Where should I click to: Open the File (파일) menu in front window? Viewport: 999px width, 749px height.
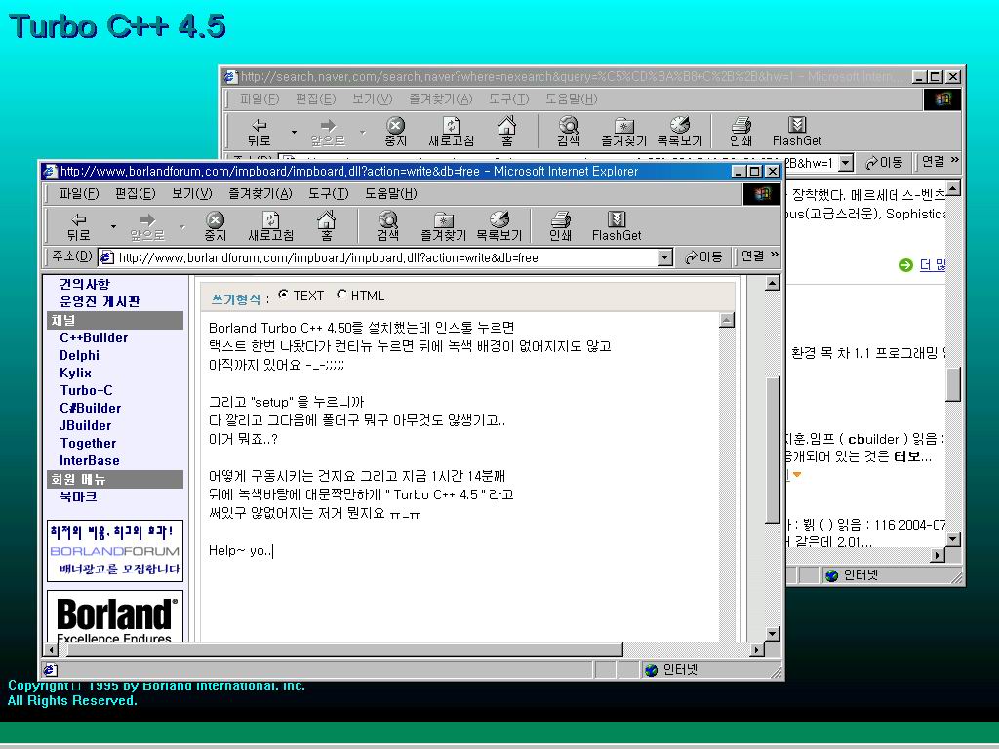click(79, 193)
